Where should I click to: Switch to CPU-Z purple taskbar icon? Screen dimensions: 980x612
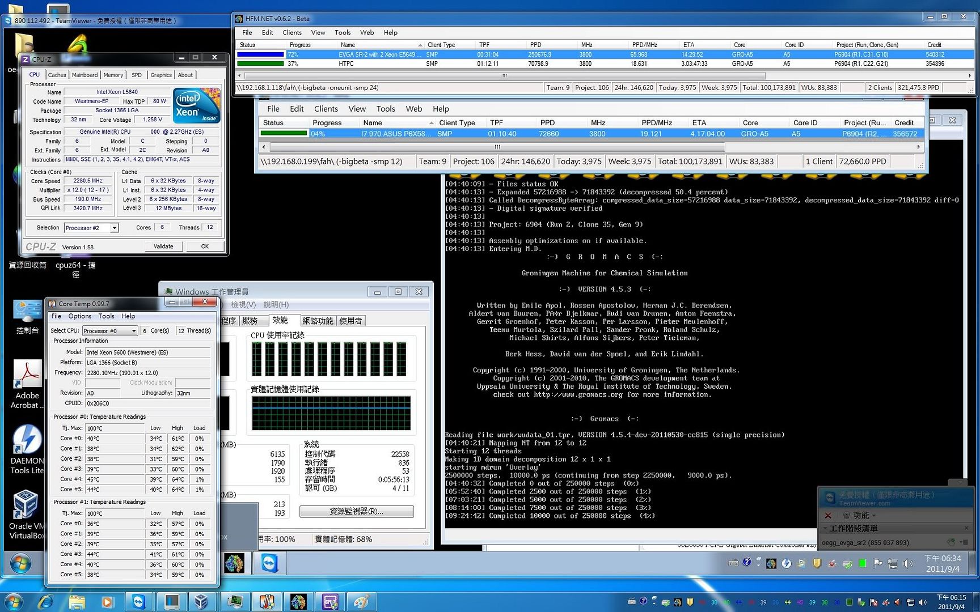(x=330, y=601)
